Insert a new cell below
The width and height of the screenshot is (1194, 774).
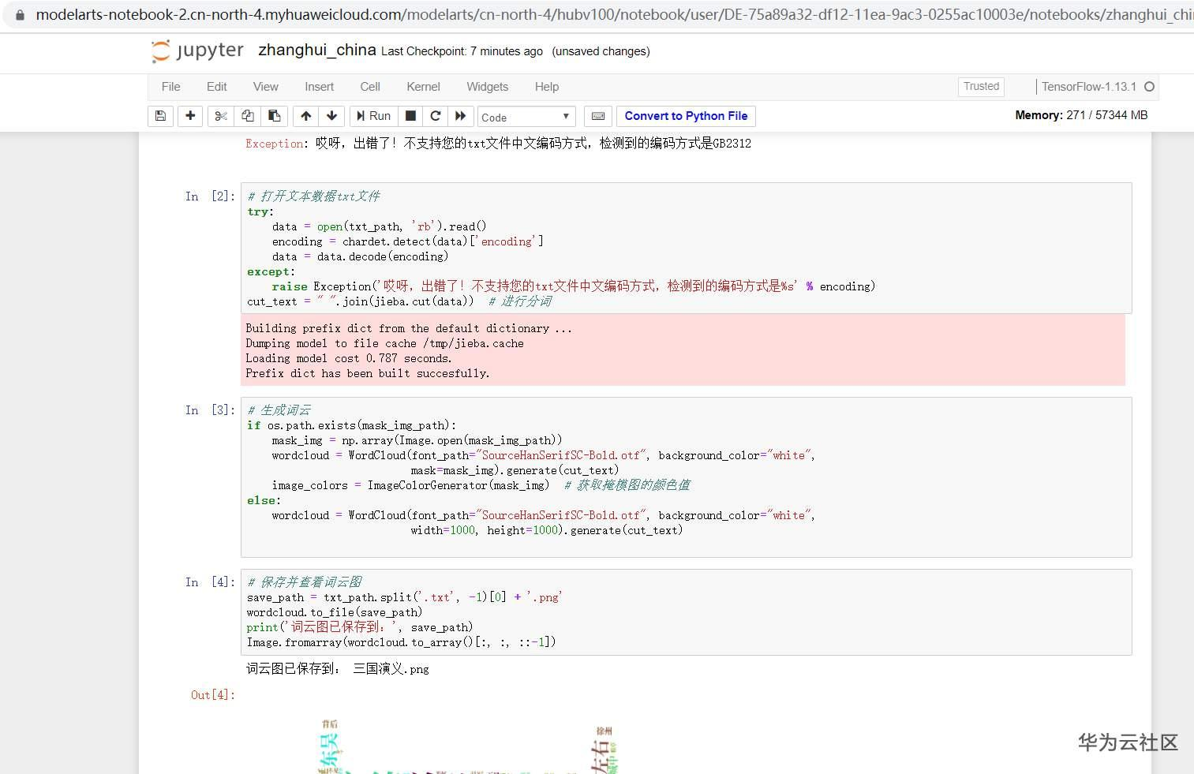(189, 116)
